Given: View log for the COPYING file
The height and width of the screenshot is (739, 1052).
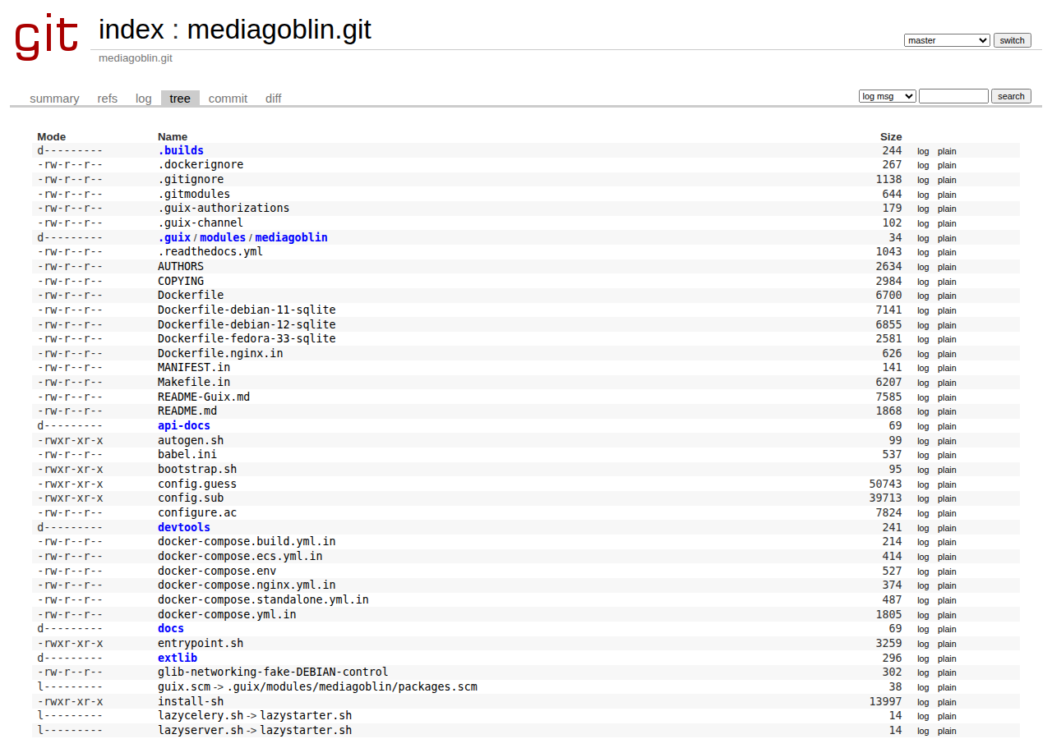Looking at the screenshot, I should [x=923, y=282].
